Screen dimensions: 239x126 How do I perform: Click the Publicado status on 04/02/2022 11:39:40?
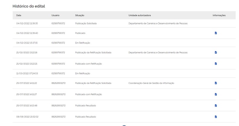point(80,33)
